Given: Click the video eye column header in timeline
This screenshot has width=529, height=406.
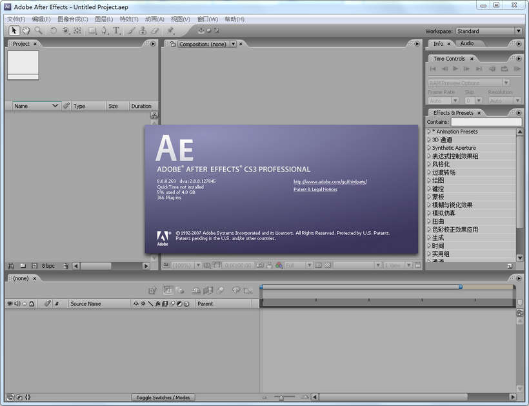Looking at the screenshot, I should tap(10, 304).
